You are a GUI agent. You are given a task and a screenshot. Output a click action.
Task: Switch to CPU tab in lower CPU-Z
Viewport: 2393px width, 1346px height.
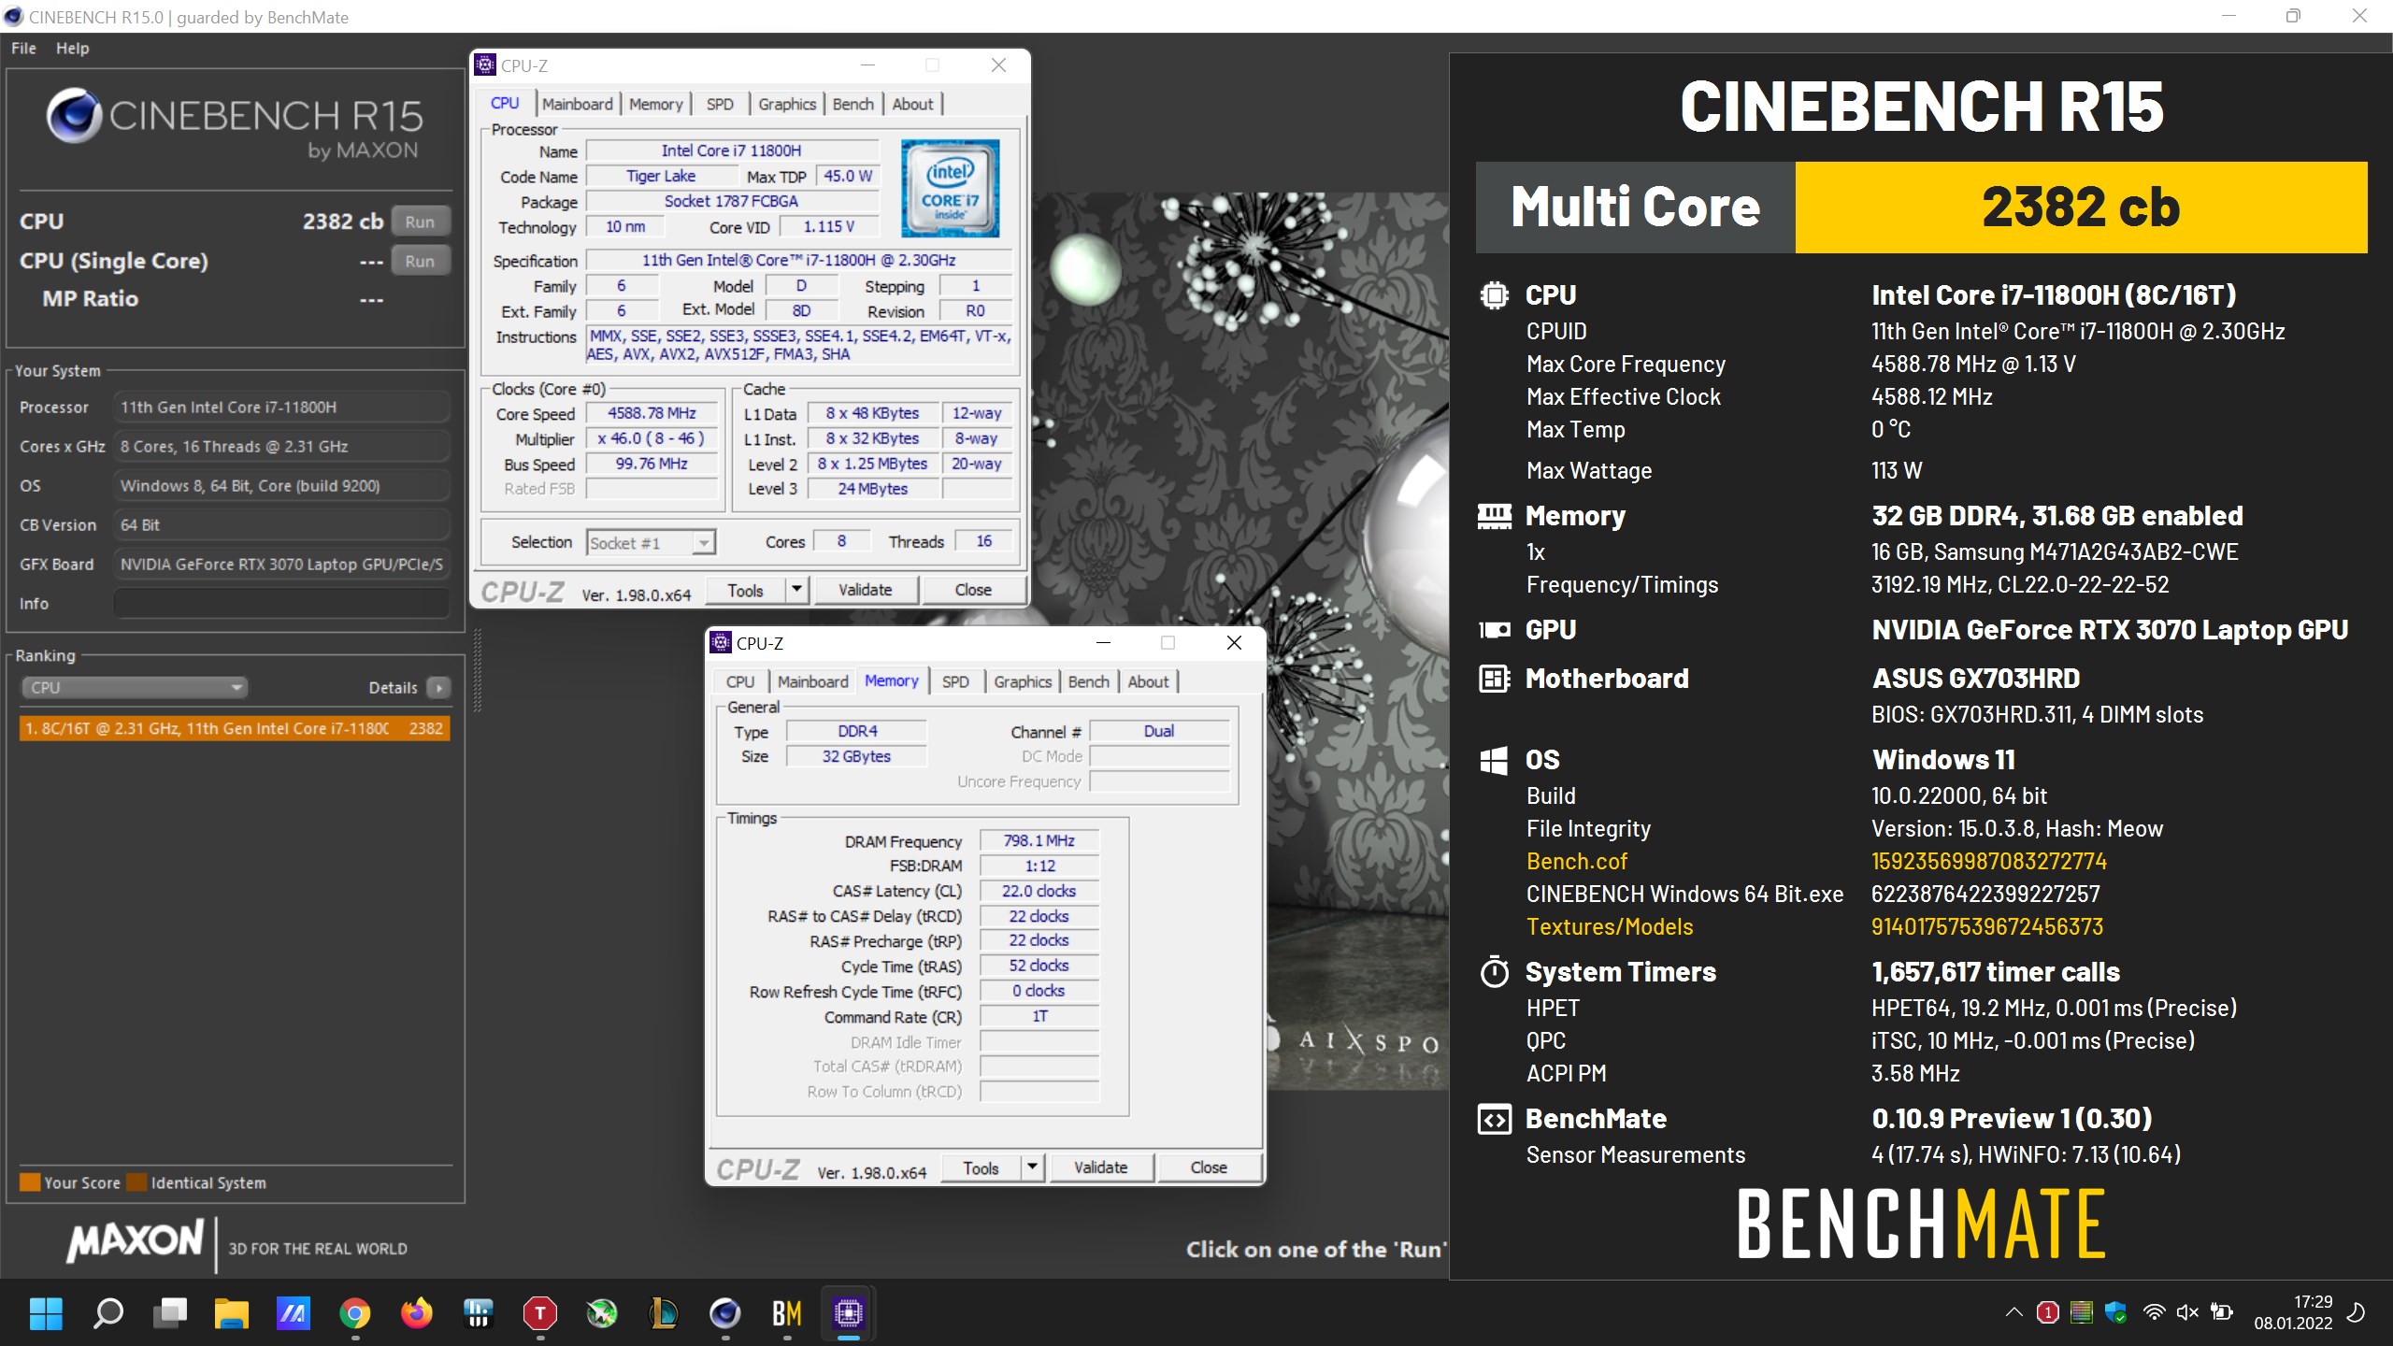click(740, 681)
